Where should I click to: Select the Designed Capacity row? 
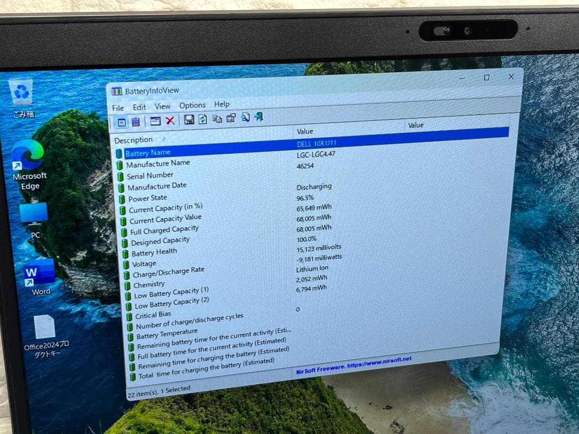click(160, 241)
